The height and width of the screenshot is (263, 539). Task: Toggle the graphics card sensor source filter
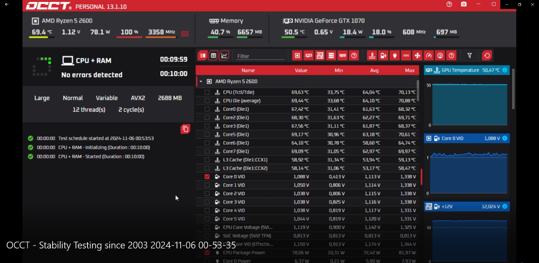click(x=309, y=56)
